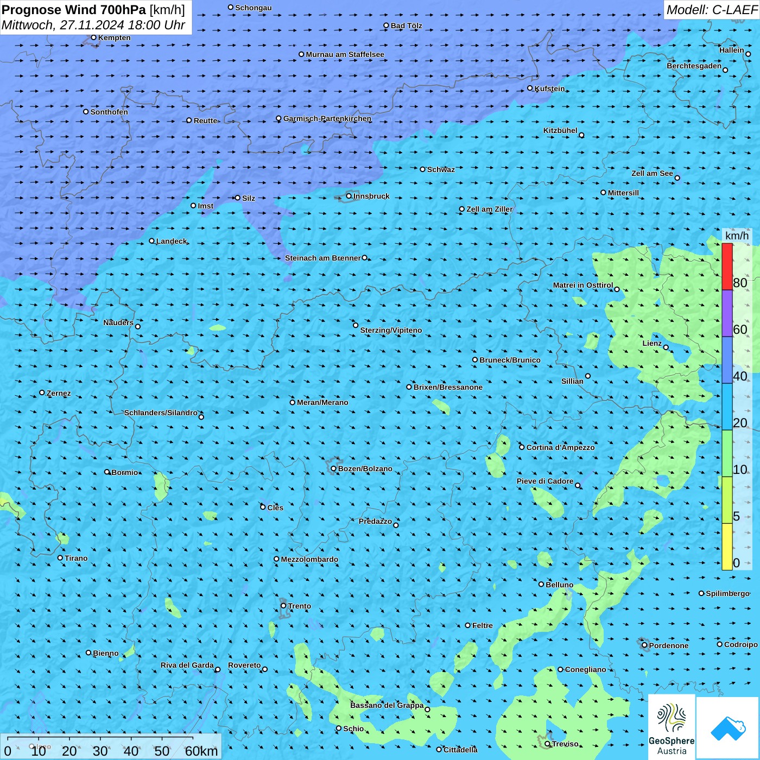This screenshot has width=760, height=760.
Task: Click the 'Mittersill' label
Action: pos(623,193)
